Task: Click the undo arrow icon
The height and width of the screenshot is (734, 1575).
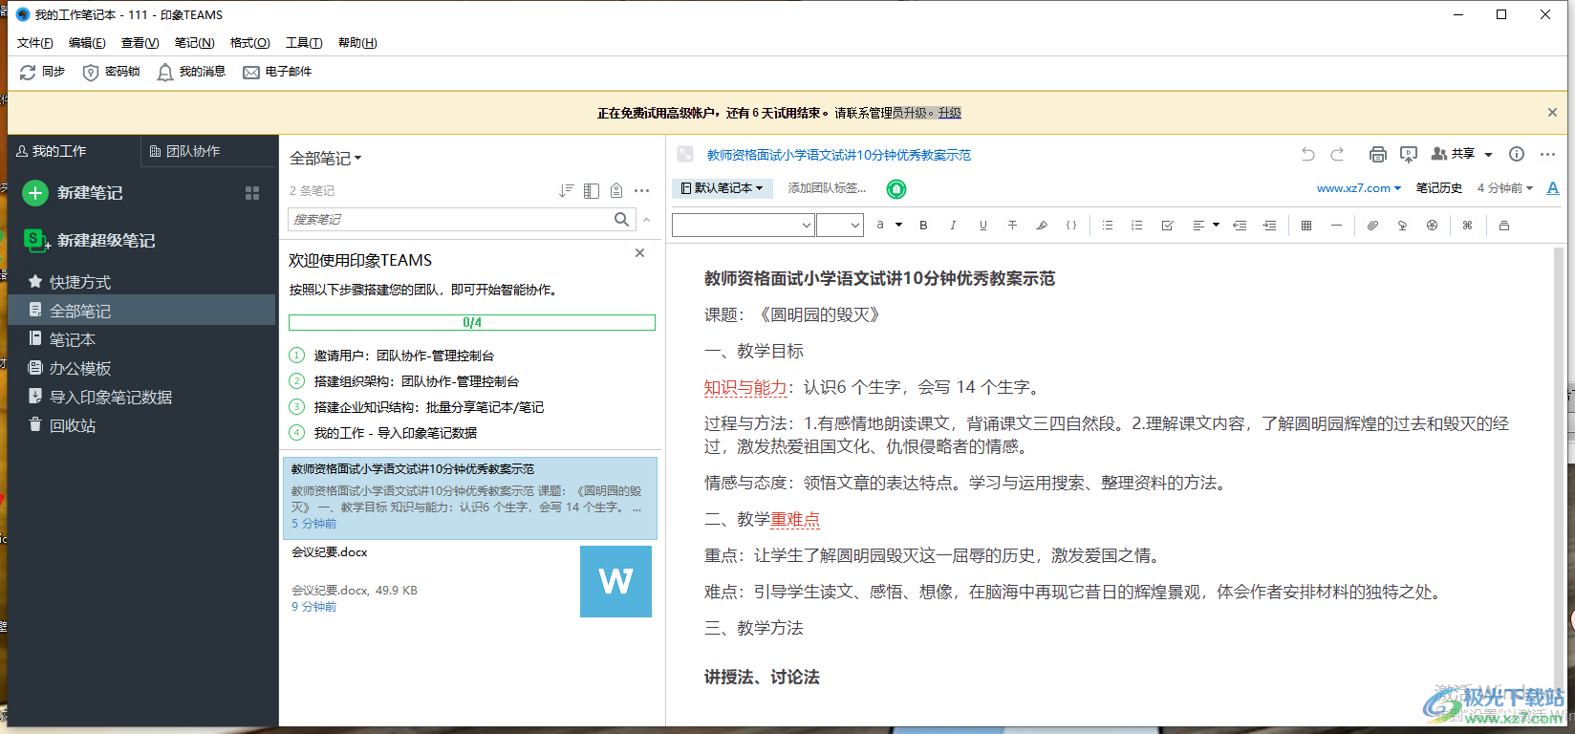Action: click(x=1308, y=154)
